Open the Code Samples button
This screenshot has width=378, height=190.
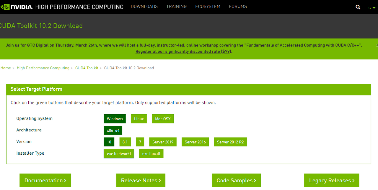236,180
